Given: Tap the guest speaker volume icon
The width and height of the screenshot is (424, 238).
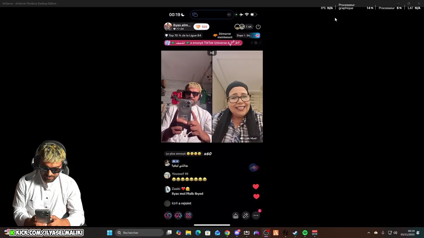Looking at the screenshot, I should coord(242,138).
